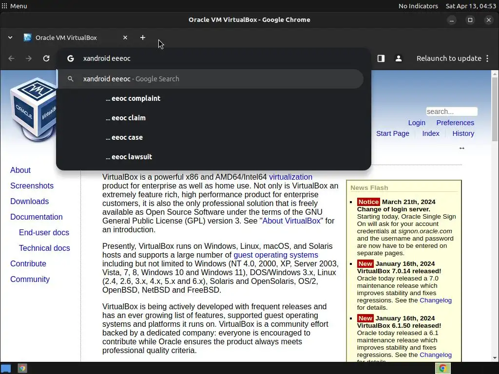Screen dimensions: 499x374
Task: Open the tab search chevron dropdown
Action: click(10, 37)
